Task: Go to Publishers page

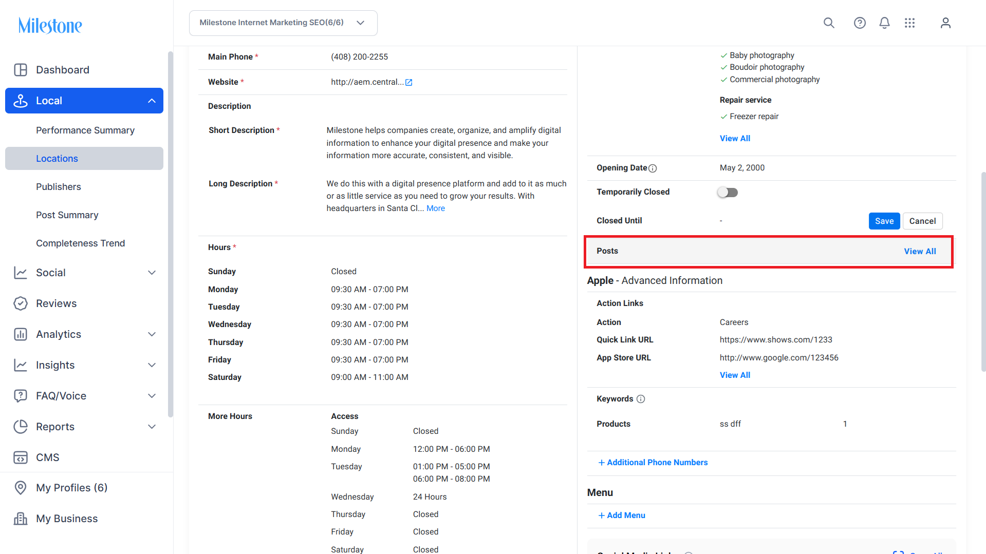Action: 59,187
